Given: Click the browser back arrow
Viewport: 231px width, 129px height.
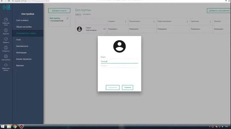Looking at the screenshot, I should click(2, 1).
